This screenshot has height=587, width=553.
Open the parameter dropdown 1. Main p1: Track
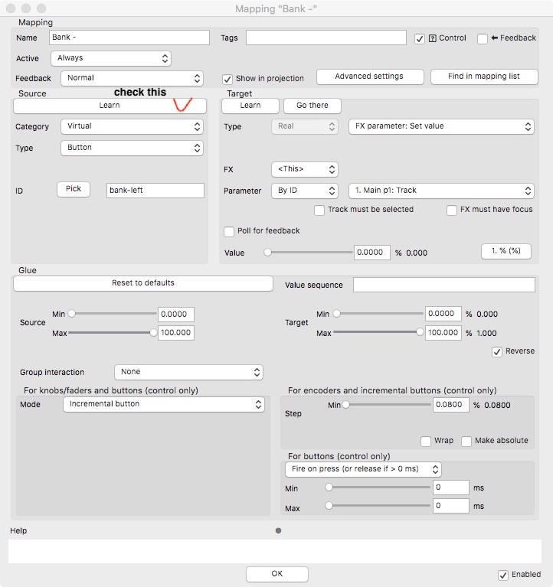click(x=441, y=191)
